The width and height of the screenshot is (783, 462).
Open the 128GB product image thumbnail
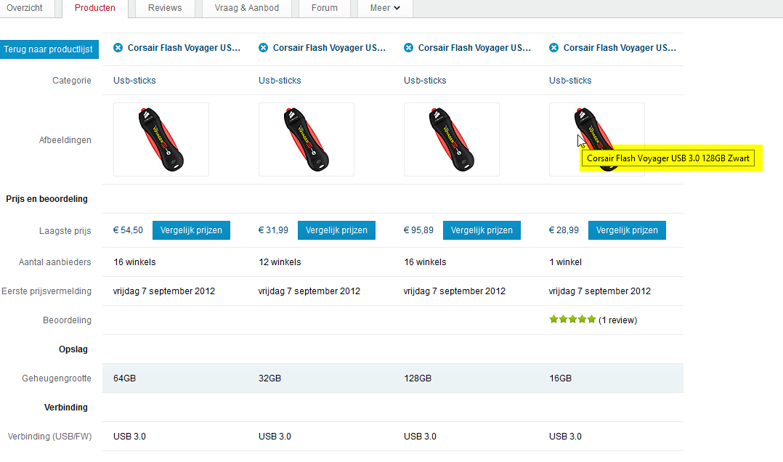pyautogui.click(x=452, y=139)
